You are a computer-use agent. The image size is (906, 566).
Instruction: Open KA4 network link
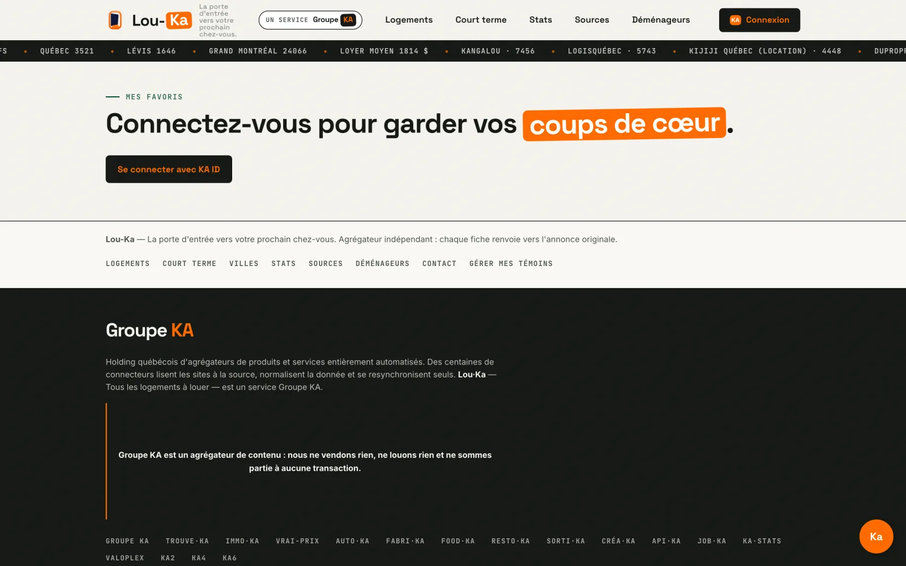tap(199, 558)
